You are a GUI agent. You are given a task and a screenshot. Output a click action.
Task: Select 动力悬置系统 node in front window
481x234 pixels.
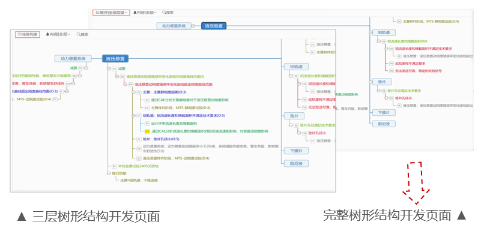pos(73,58)
